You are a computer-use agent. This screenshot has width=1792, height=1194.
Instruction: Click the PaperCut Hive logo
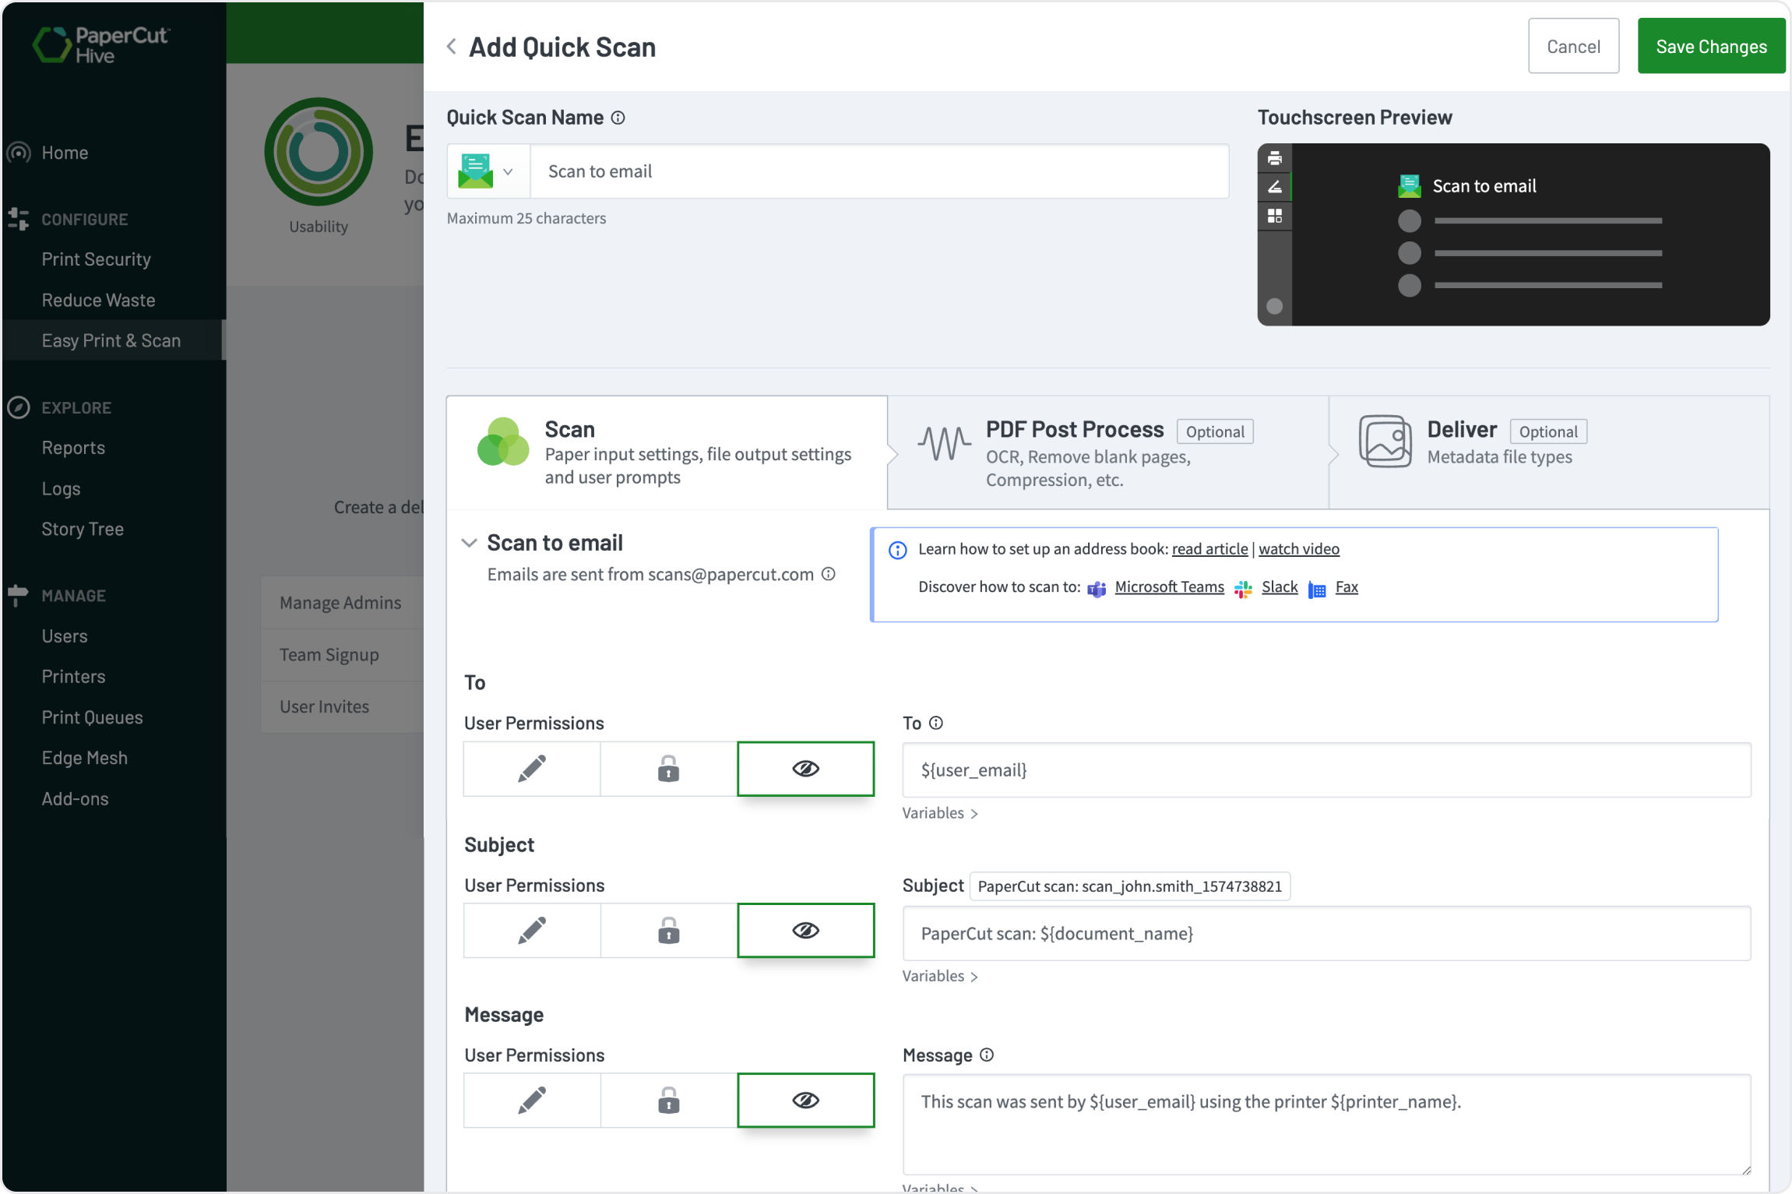pos(100,44)
